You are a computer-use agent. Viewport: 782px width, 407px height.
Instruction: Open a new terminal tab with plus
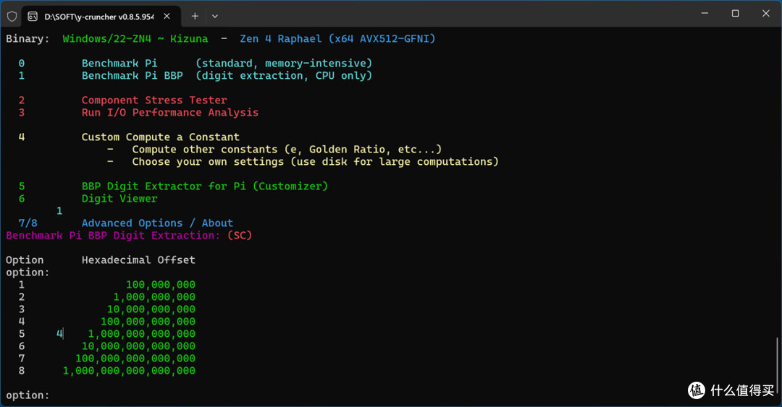(195, 17)
